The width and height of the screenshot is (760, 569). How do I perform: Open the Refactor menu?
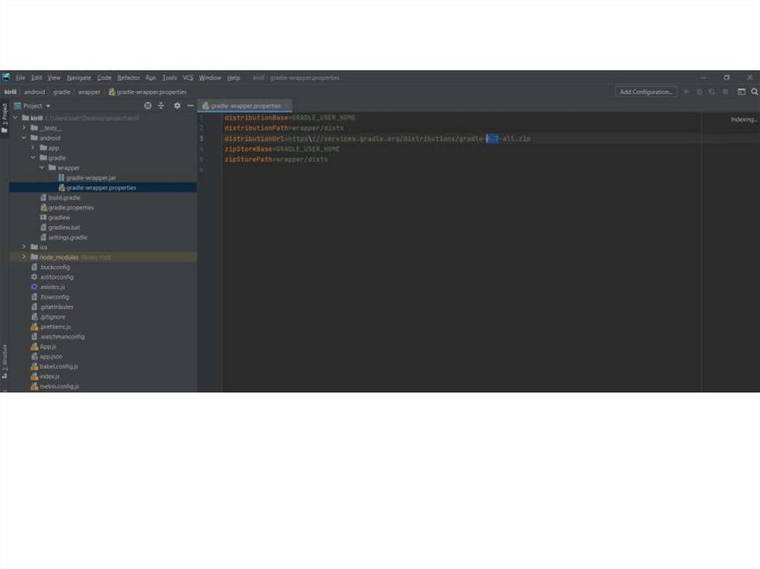coord(128,78)
